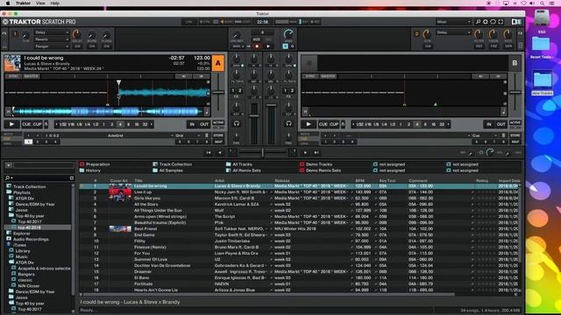Toggle SYNC on Deck A
The width and height of the screenshot is (561, 315).
13,76
